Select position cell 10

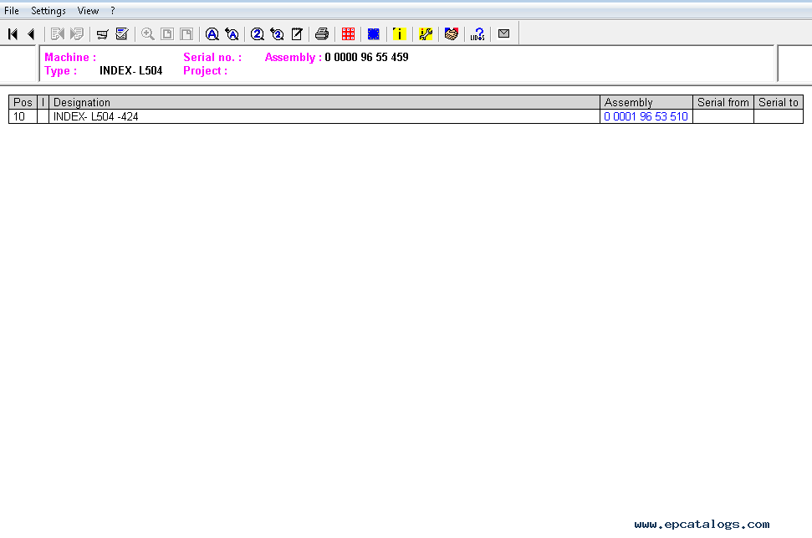[x=23, y=116]
